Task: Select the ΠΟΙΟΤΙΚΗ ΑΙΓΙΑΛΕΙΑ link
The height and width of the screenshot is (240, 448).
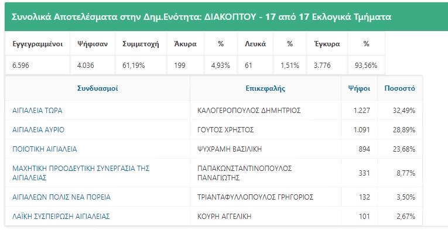Action: 45,149
